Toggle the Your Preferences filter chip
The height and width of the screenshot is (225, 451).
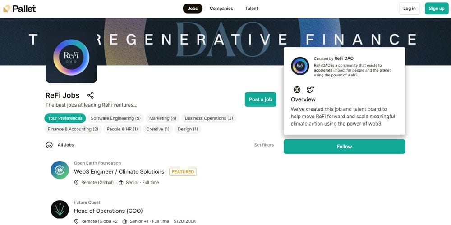coord(65,118)
